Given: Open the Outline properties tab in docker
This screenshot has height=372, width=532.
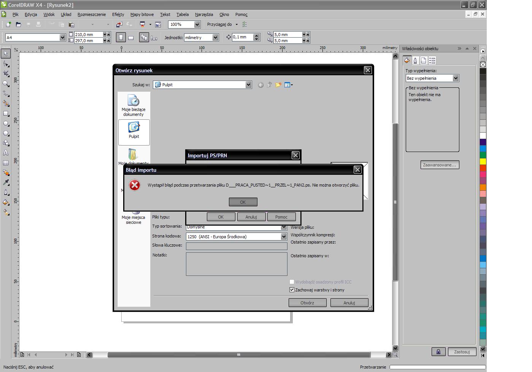Looking at the screenshot, I should 415,60.
